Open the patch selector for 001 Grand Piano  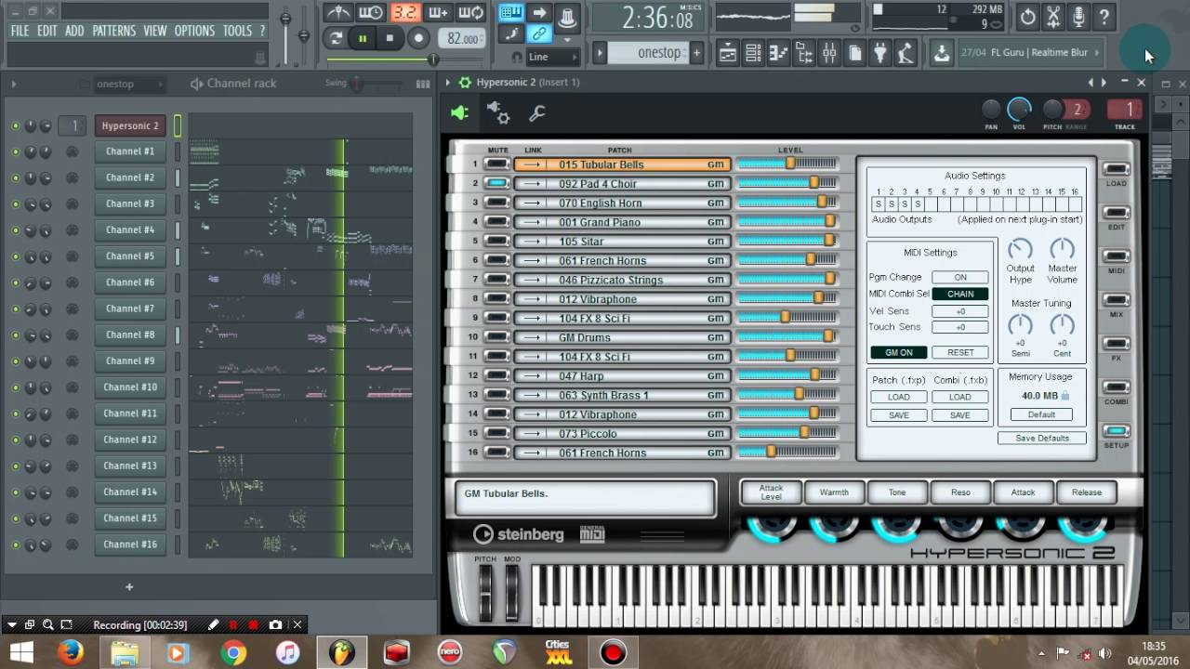[622, 222]
